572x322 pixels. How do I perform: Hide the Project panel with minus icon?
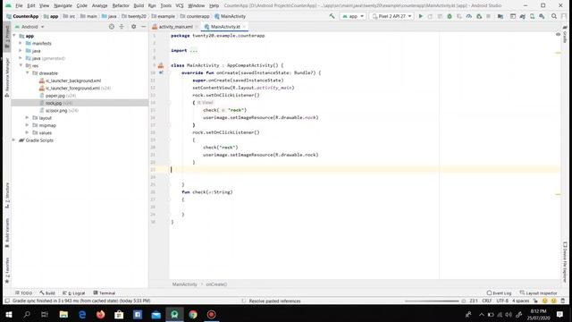pyautogui.click(x=143, y=27)
